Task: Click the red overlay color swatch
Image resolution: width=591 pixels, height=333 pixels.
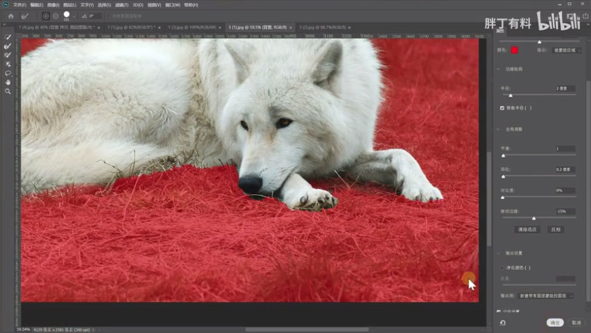Action: click(x=515, y=50)
